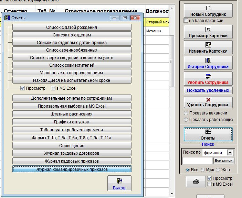Click the table's vertical scrollbar thumb

(x=171, y=61)
